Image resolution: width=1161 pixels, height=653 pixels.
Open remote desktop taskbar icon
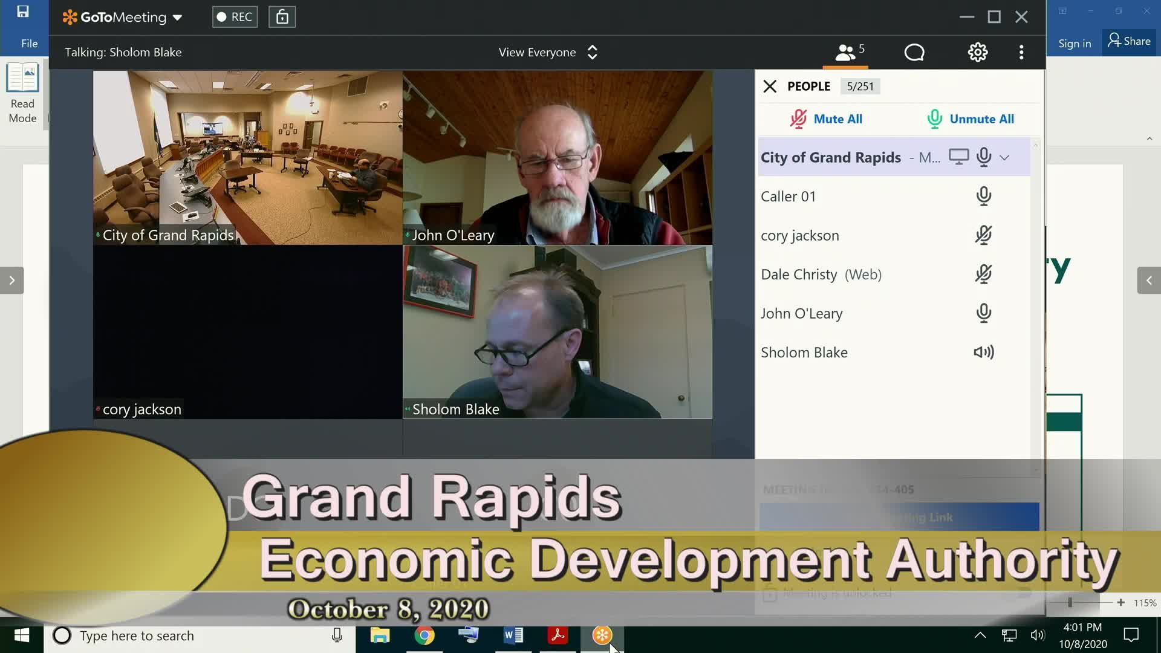(x=469, y=635)
